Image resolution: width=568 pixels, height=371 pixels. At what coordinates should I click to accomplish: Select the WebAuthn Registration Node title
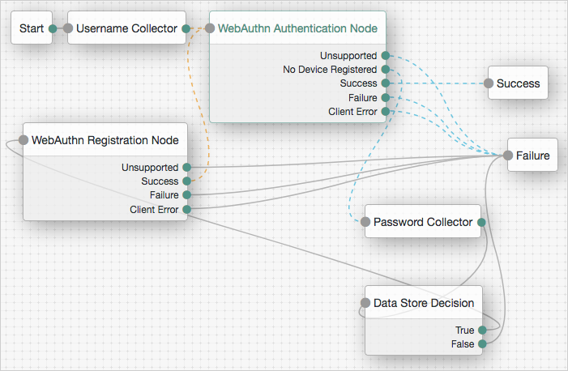click(105, 140)
